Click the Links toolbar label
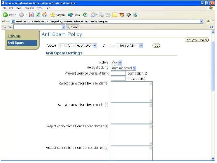This screenshot has height=163, width=217. (x=208, y=22)
